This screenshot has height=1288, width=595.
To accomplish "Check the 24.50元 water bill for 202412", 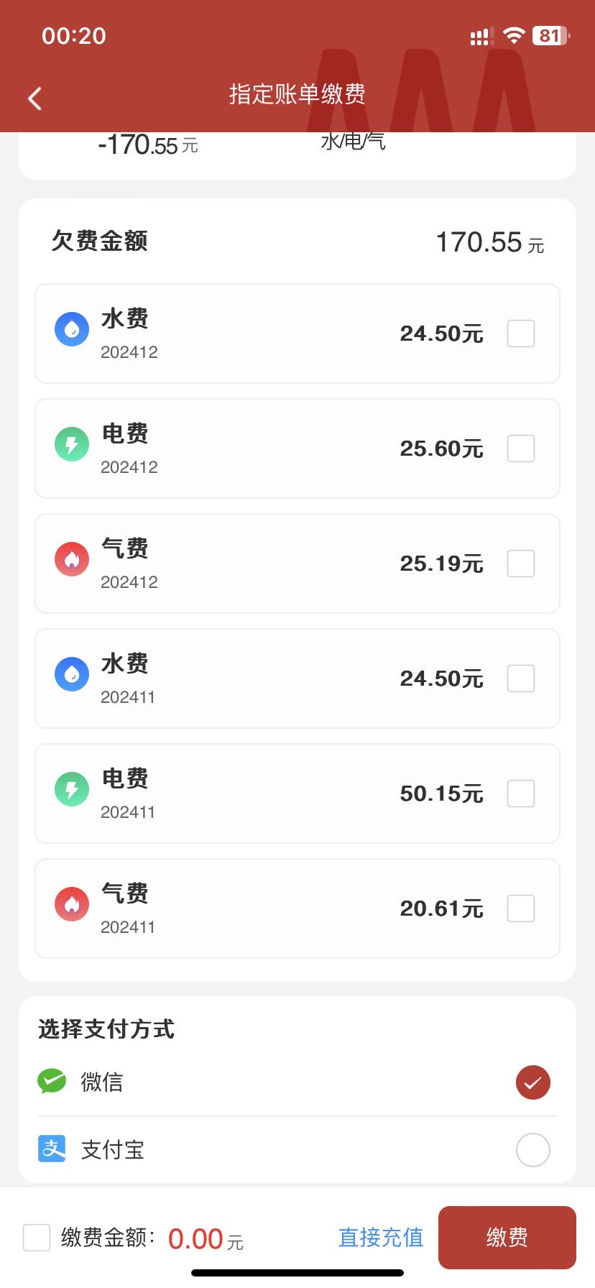I will [521, 333].
